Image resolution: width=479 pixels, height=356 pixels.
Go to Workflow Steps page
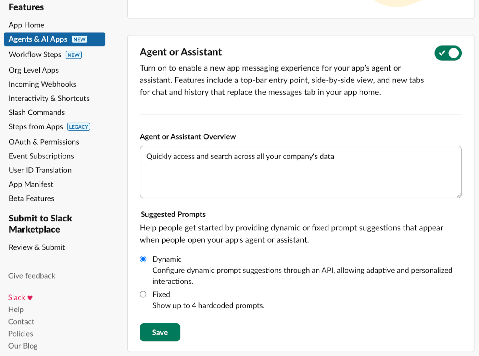coord(35,55)
